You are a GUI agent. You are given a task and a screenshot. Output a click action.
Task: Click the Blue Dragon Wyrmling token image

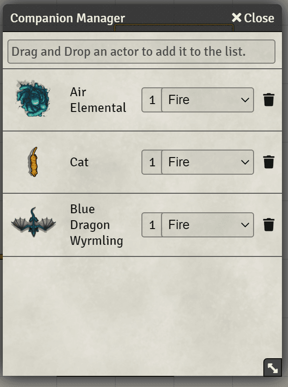33,222
